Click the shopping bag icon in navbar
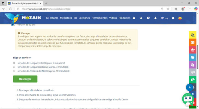The width and height of the screenshot is (199, 109). pyautogui.click(x=134, y=18)
